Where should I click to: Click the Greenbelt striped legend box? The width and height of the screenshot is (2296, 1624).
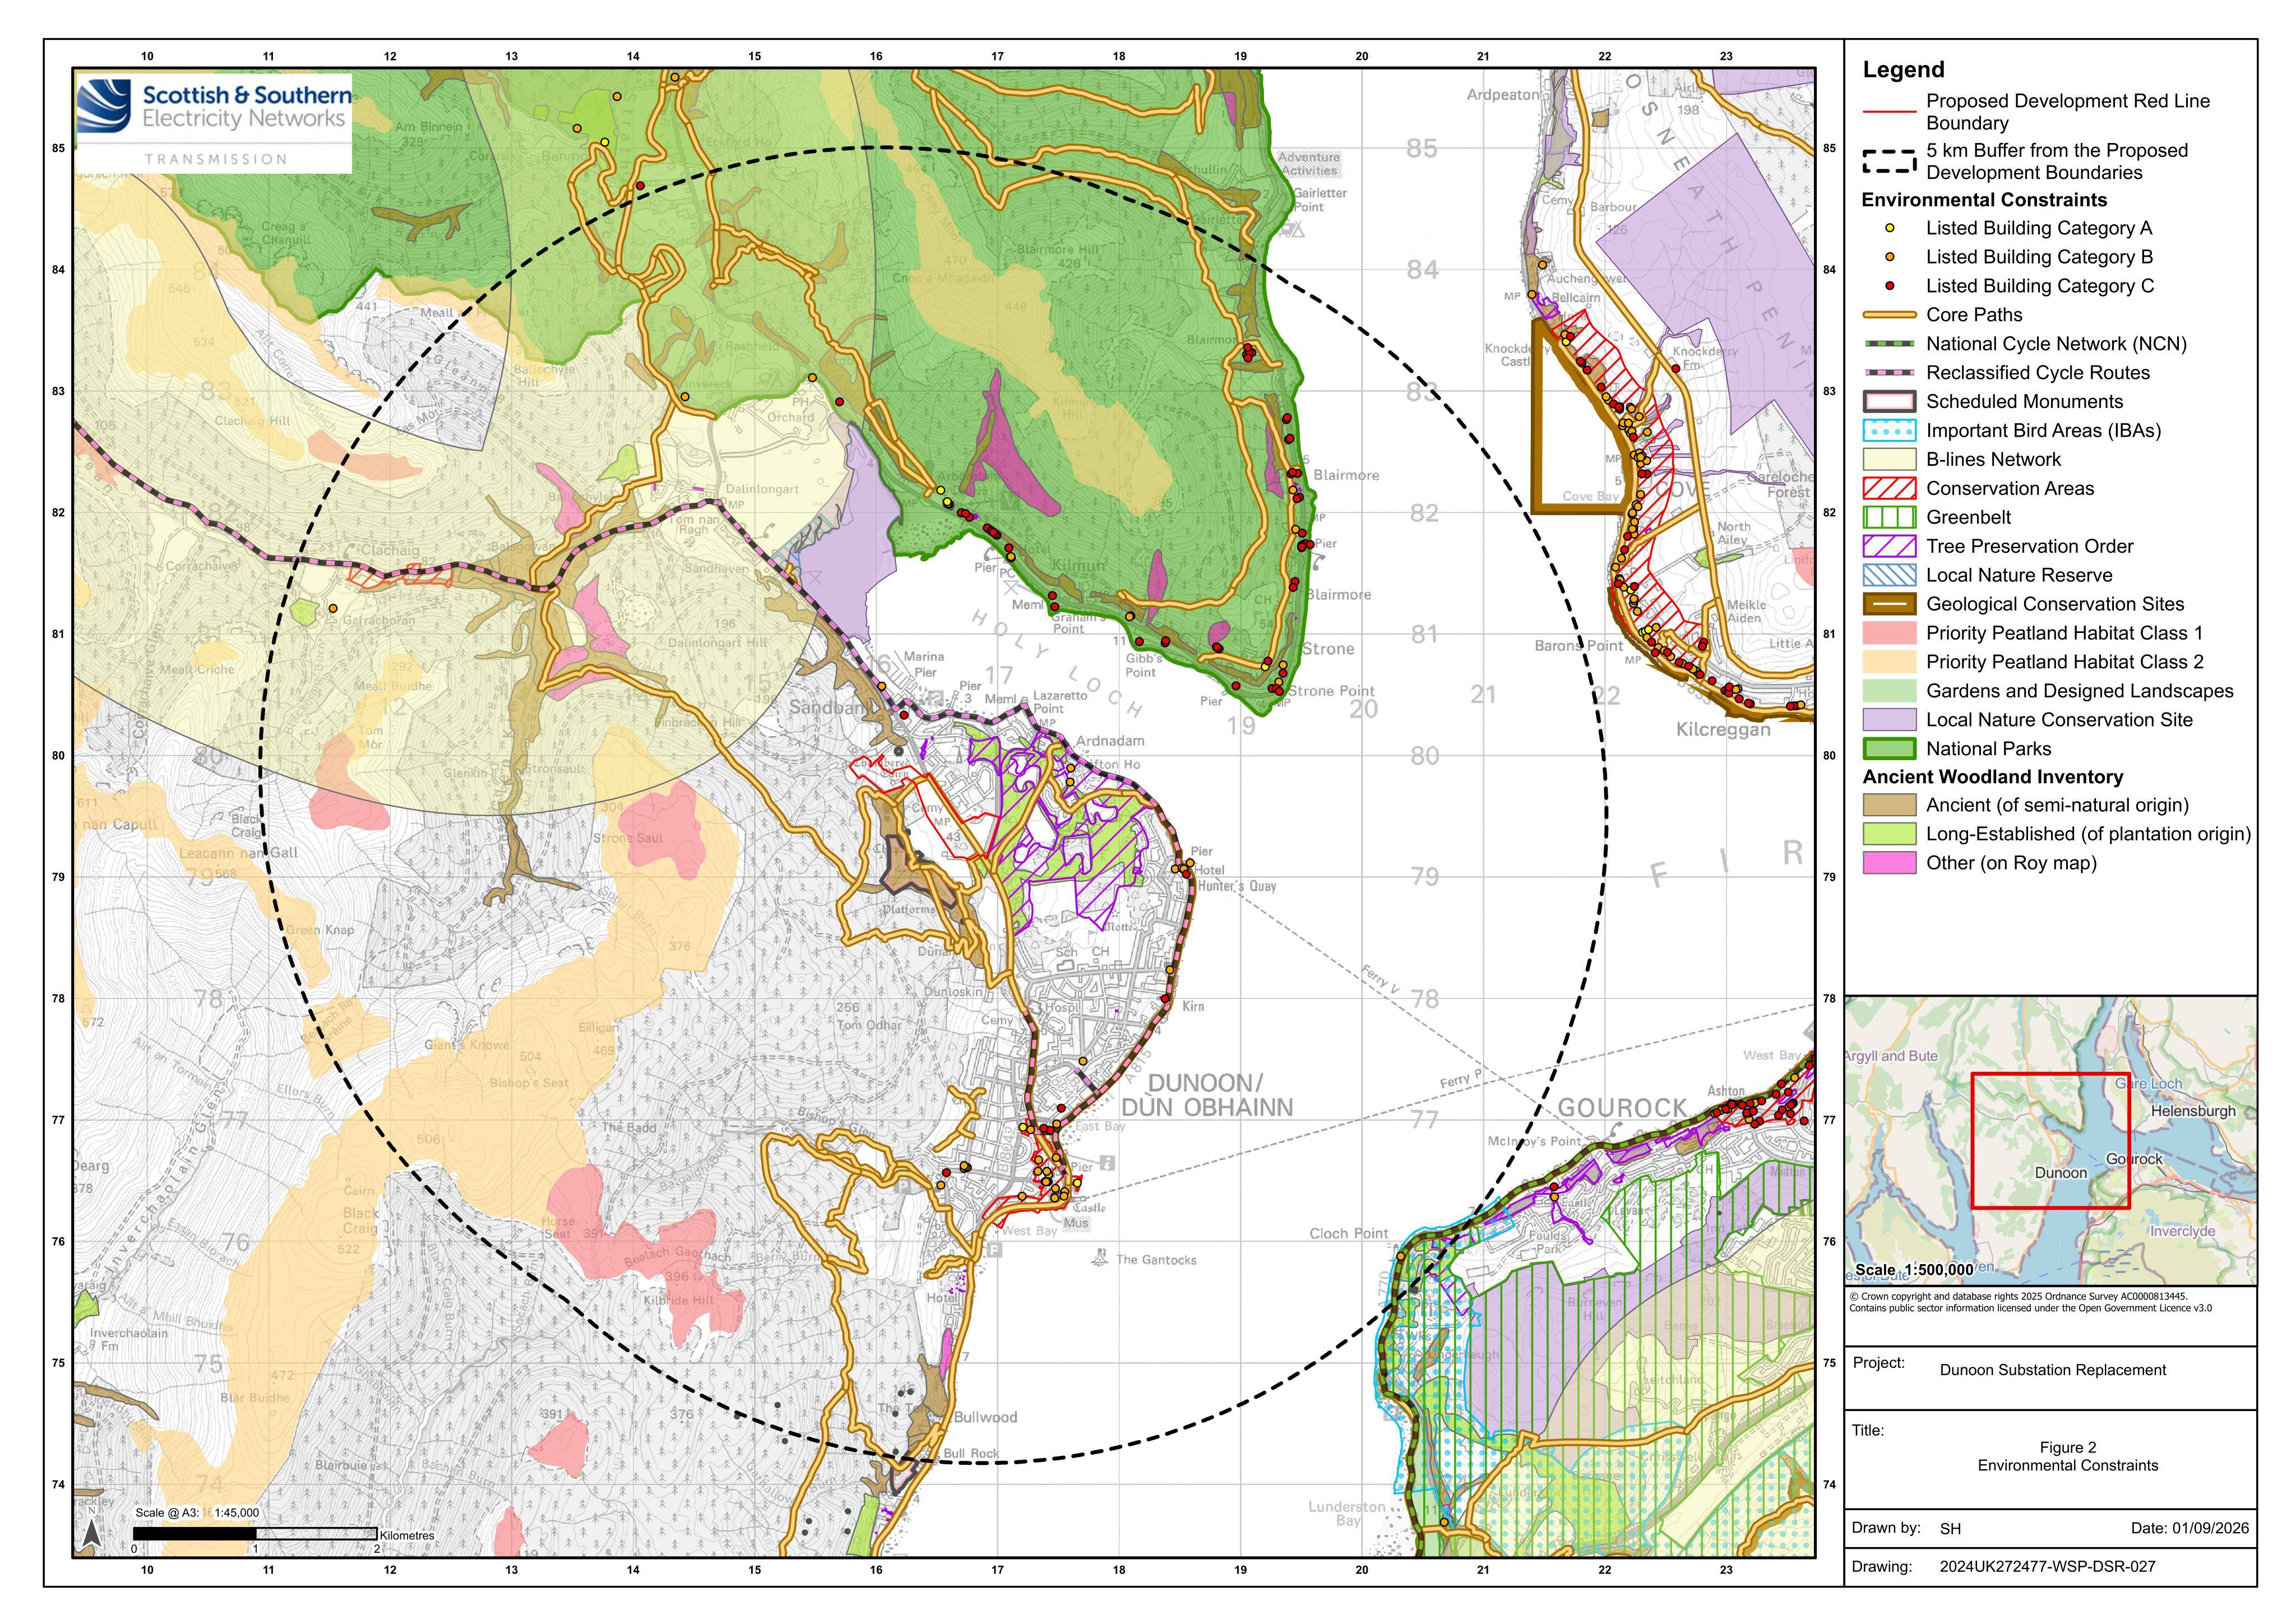(x=1889, y=518)
